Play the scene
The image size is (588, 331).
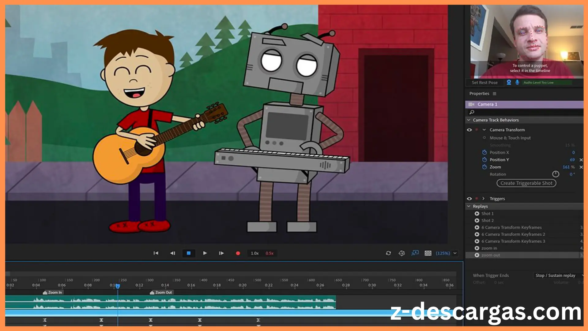coord(205,253)
